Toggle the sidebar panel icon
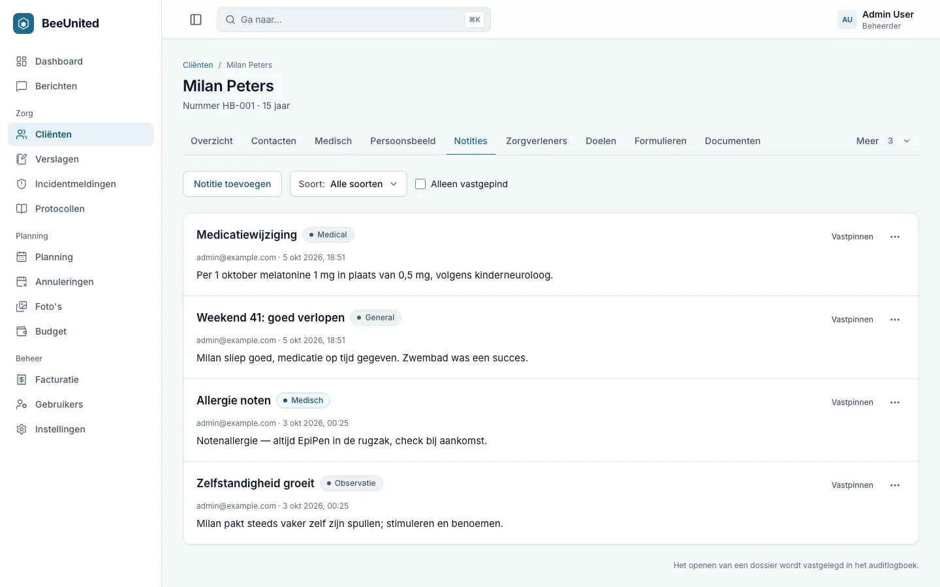Viewport: 940px width, 587px height. [x=196, y=20]
